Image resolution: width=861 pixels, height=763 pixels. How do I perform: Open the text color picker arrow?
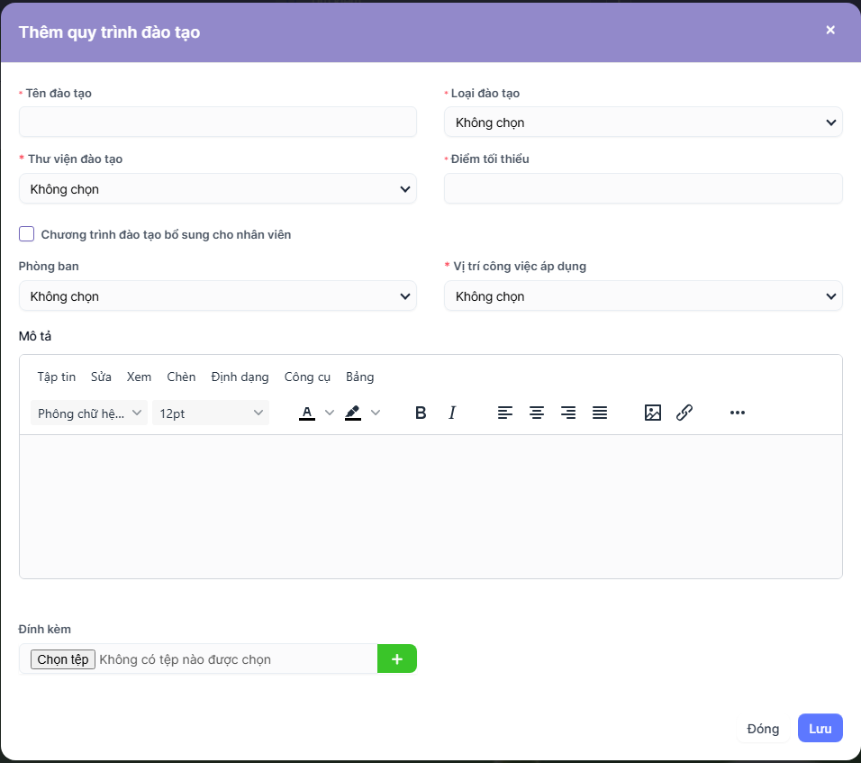coord(330,413)
